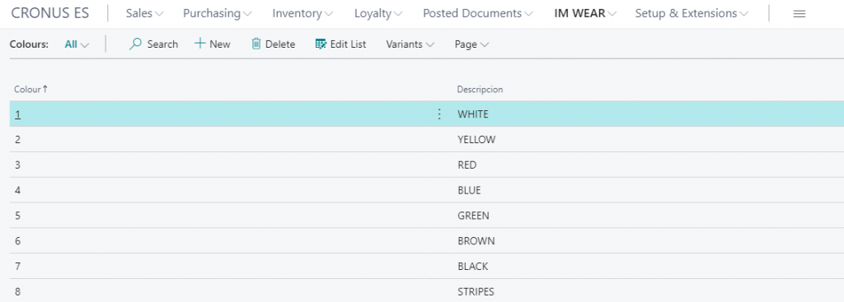Open the Purchasing menu
Image resolution: width=844 pixels, height=302 pixels.
[218, 13]
